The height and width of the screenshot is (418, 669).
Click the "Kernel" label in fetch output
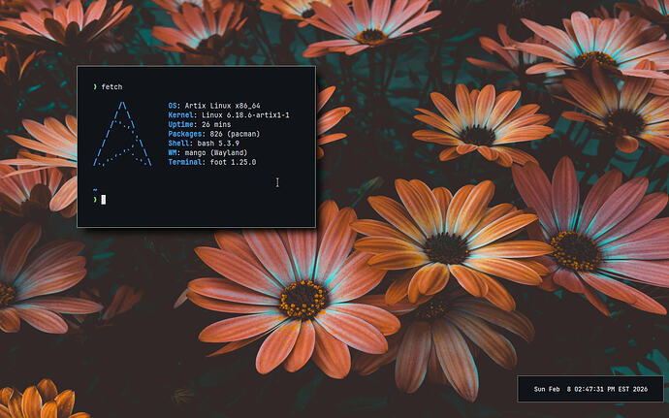click(x=181, y=114)
